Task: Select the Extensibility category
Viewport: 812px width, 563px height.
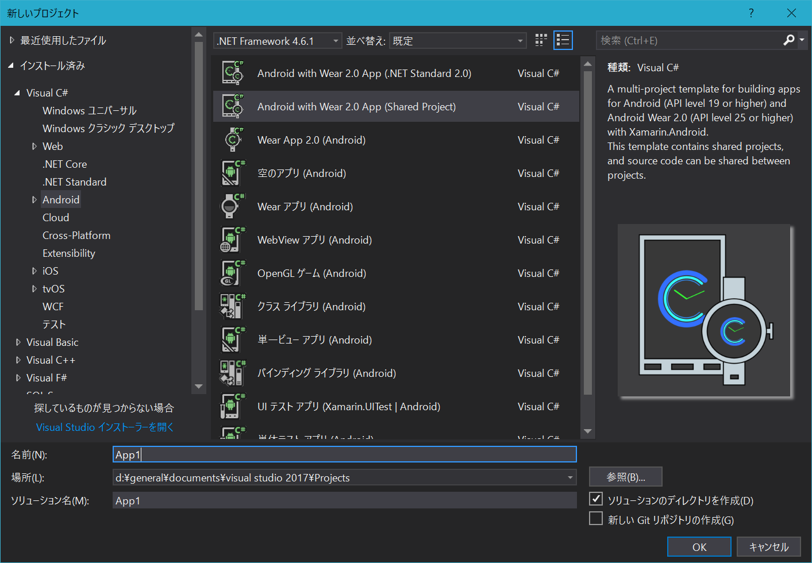Action: pos(69,253)
